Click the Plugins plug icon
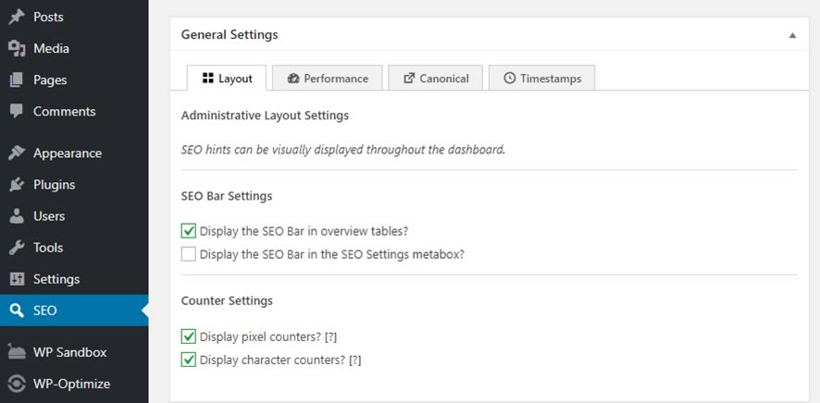Viewport: 820px width, 403px height. click(x=17, y=184)
